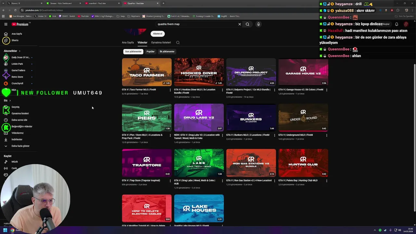The width and height of the screenshot is (416, 234).
Task: Search within the channel using magnifier icon
Action: click(x=178, y=43)
